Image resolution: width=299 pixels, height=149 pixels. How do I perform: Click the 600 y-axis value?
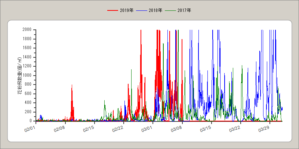point(28,94)
